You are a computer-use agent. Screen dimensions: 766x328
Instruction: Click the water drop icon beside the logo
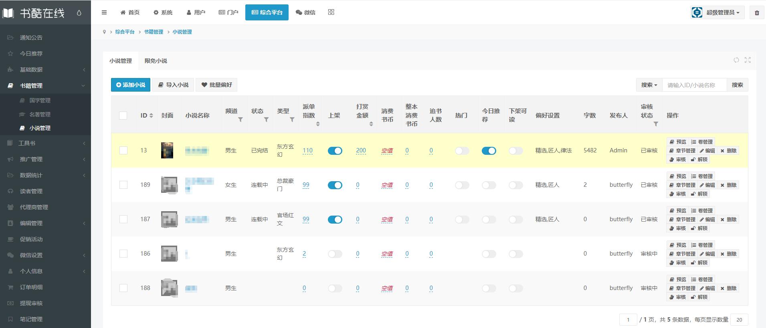click(x=79, y=13)
